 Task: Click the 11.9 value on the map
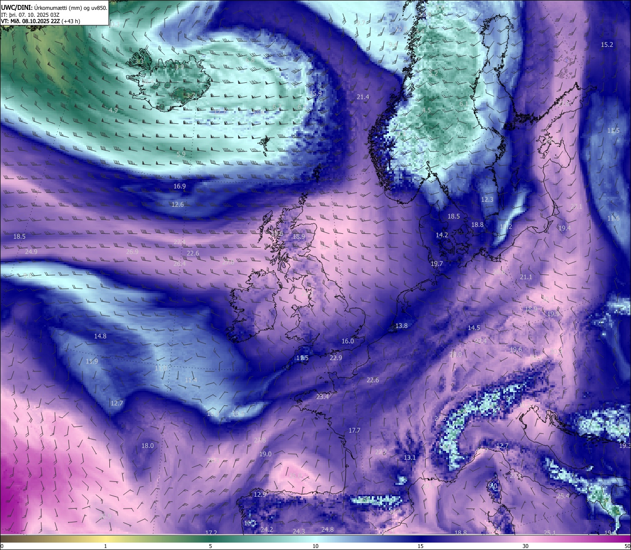[92, 362]
